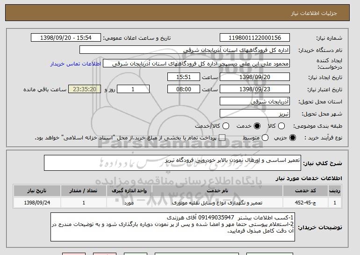Toggle the اسناد خزانه اسلامی payment checkbox
360x255 pixels.
click(222, 138)
